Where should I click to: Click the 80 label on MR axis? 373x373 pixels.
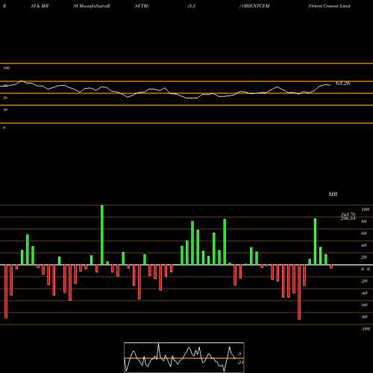pos(364,221)
